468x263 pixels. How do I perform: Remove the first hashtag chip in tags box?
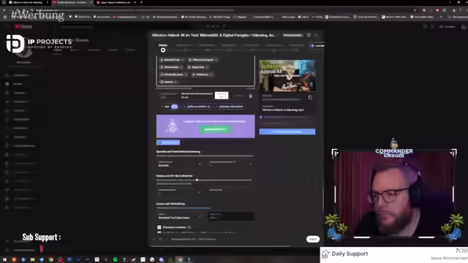(x=182, y=60)
